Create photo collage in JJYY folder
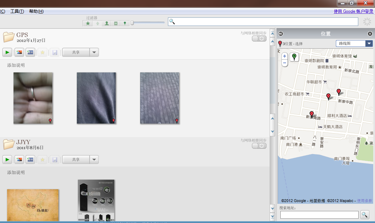Viewport: 375px width, 223px height. [x=19, y=159]
